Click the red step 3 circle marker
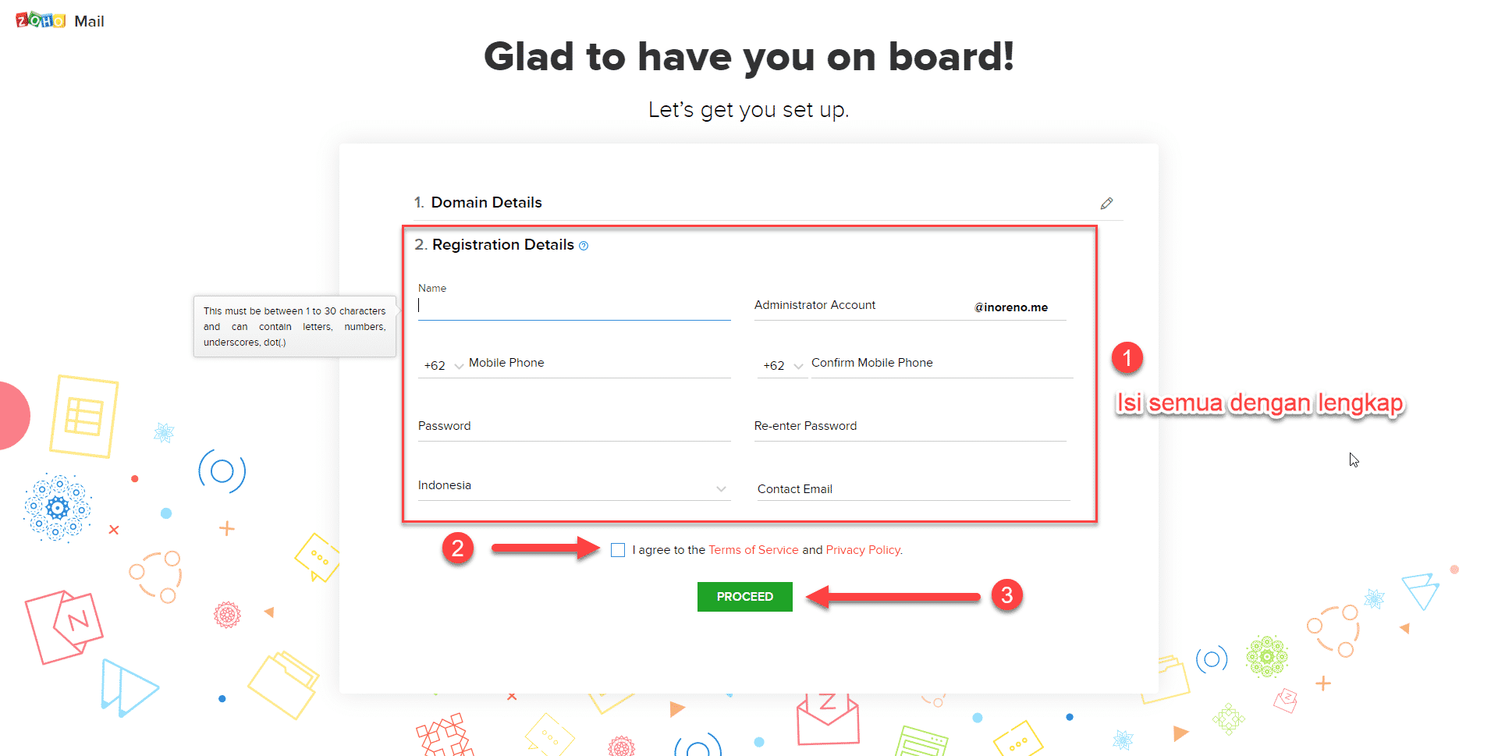The image size is (1498, 756). click(1006, 595)
